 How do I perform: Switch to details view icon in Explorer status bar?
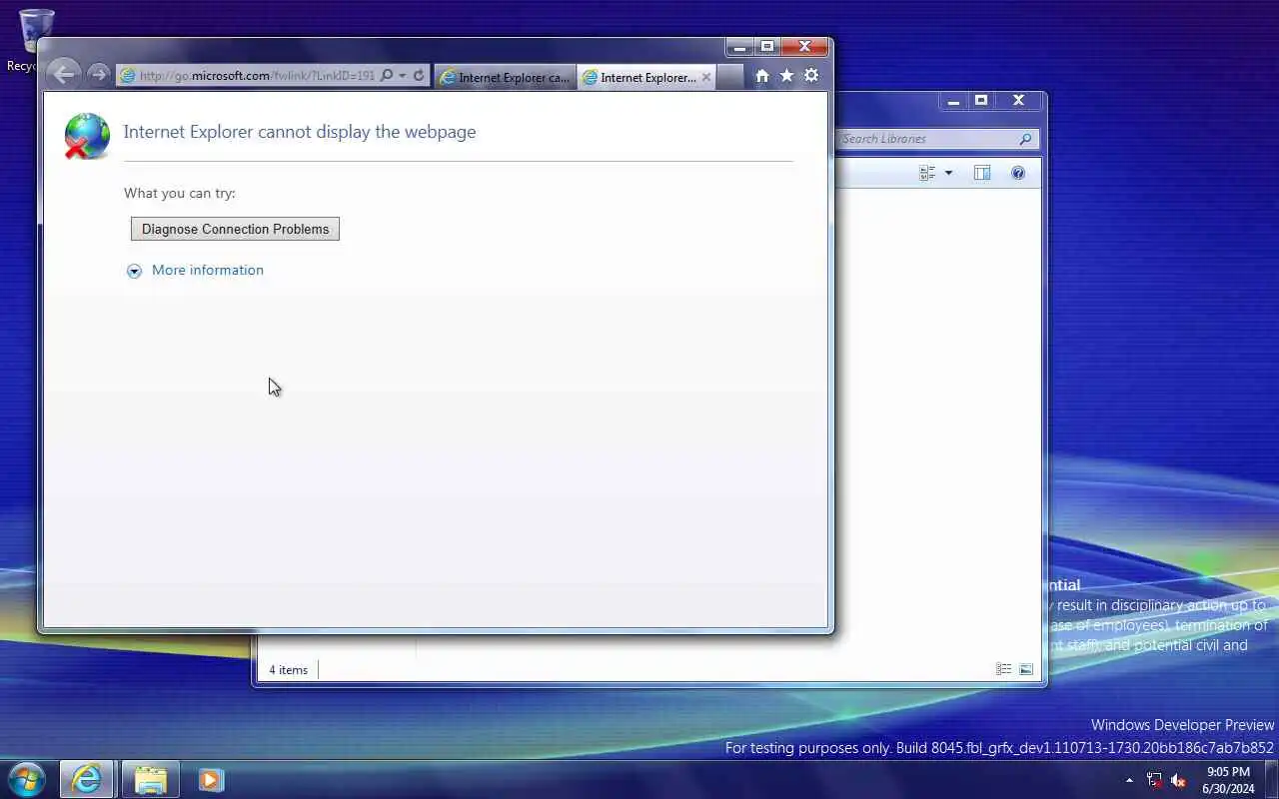click(x=1003, y=669)
